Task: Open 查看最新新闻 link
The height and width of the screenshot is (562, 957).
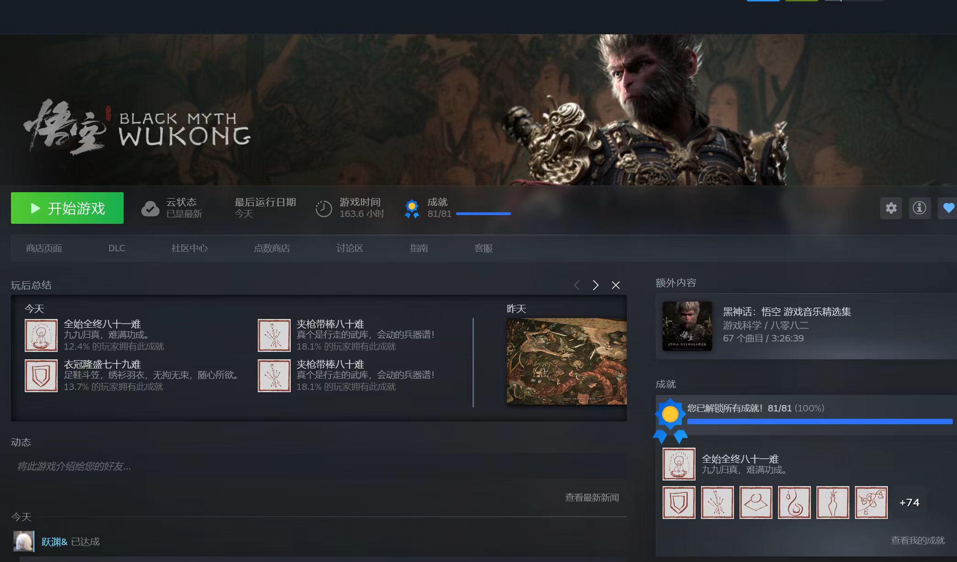Action: coord(592,497)
